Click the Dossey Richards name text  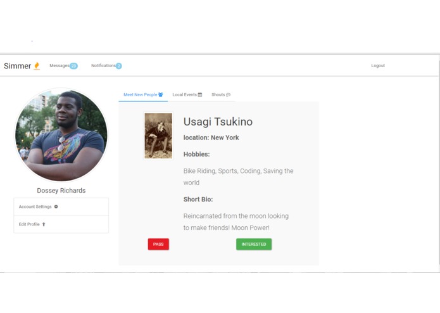coord(61,191)
